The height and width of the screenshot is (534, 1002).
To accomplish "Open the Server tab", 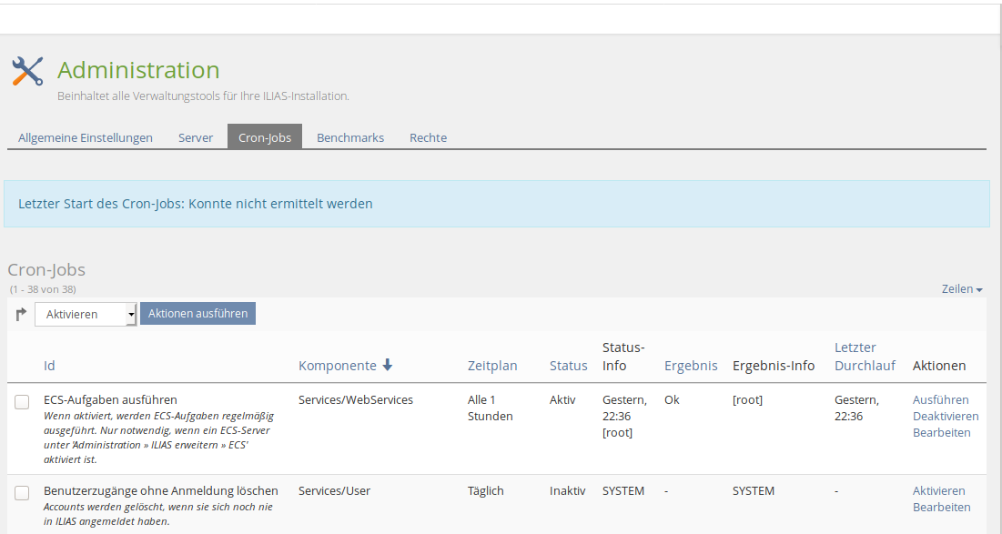I will click(x=196, y=137).
